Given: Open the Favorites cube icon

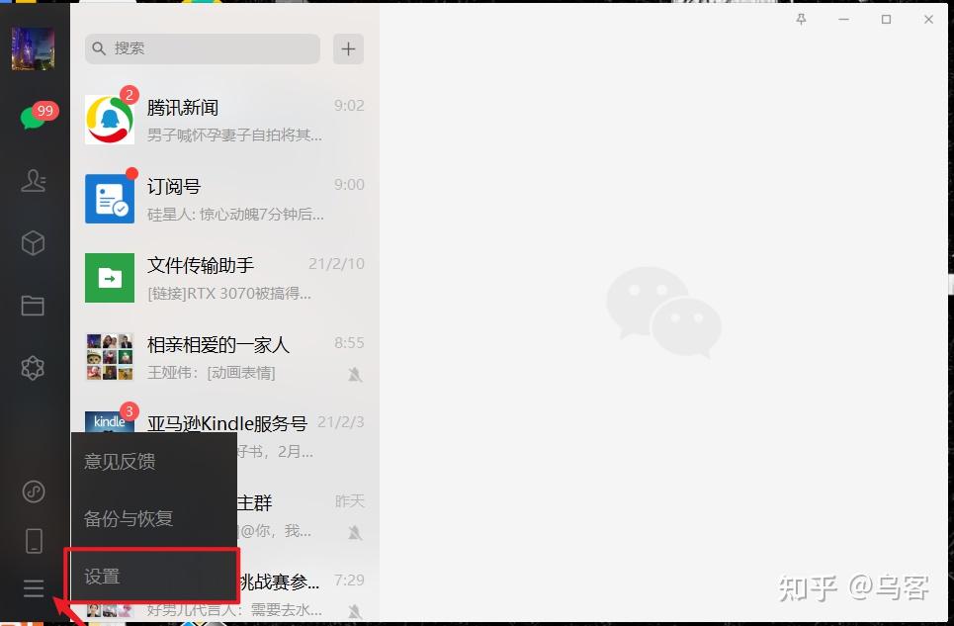Looking at the screenshot, I should [33, 242].
